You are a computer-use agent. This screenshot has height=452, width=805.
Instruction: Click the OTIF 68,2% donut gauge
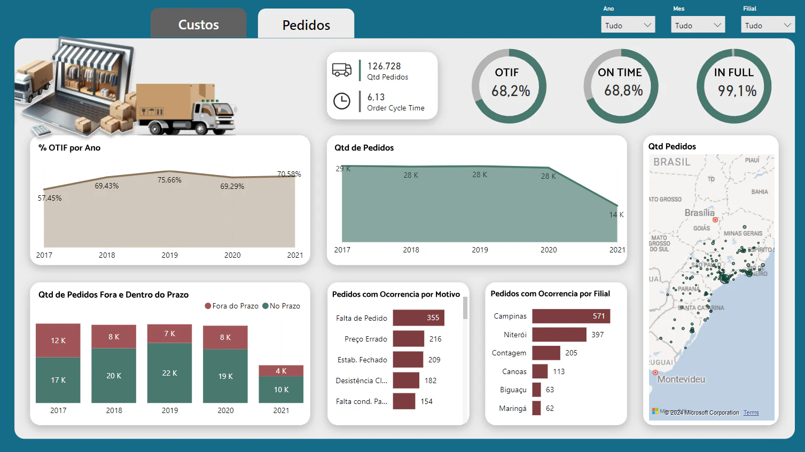click(509, 86)
